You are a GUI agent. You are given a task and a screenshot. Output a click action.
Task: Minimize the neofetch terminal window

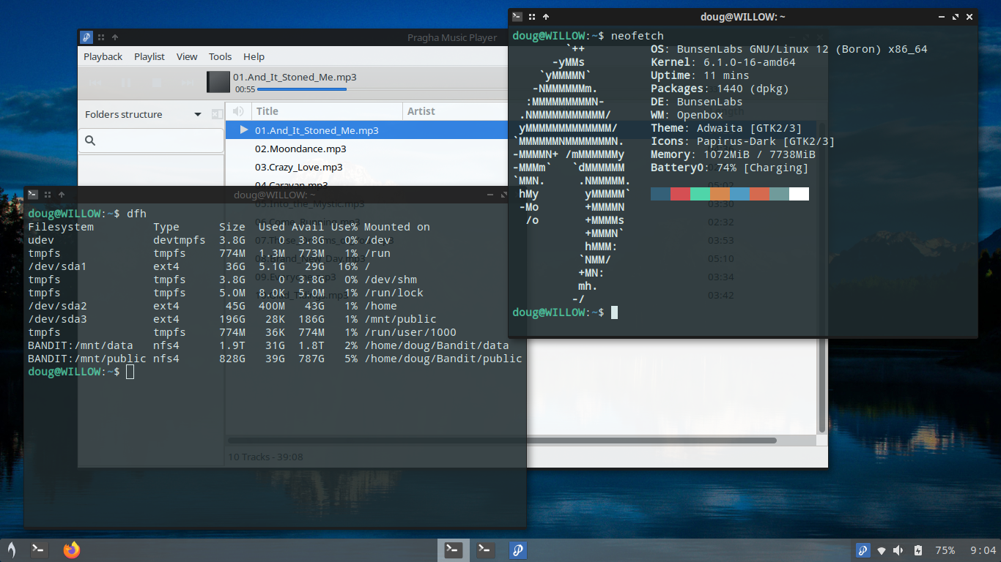(941, 16)
